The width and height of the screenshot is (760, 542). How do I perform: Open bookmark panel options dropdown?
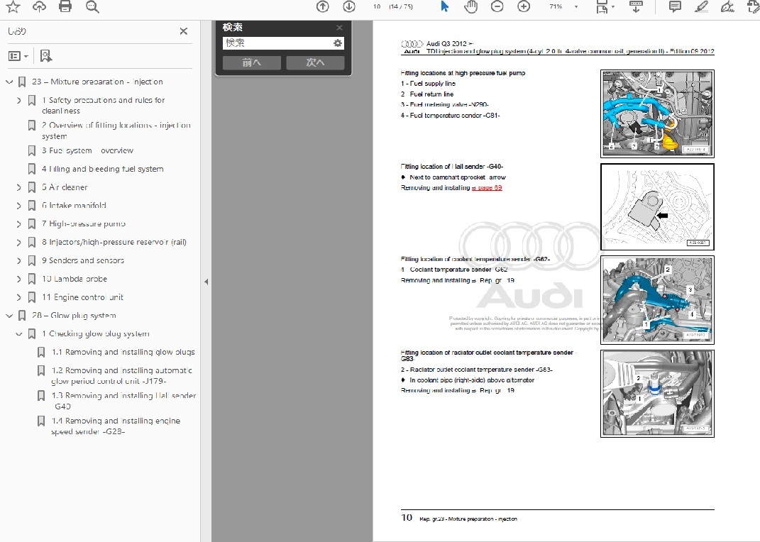click(x=18, y=56)
